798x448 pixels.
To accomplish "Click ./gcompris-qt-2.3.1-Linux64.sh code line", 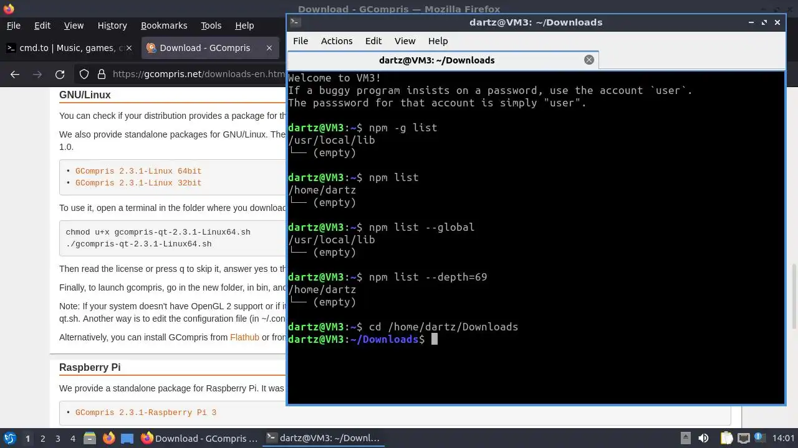I will tap(138, 243).
